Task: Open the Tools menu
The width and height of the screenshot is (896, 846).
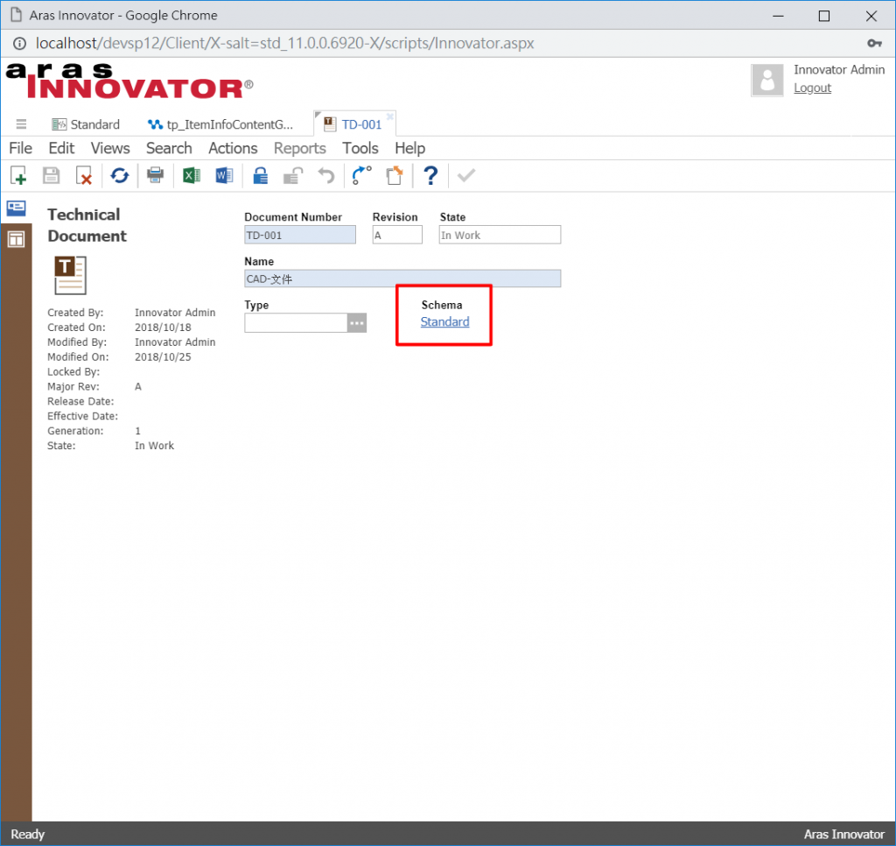Action: point(360,148)
